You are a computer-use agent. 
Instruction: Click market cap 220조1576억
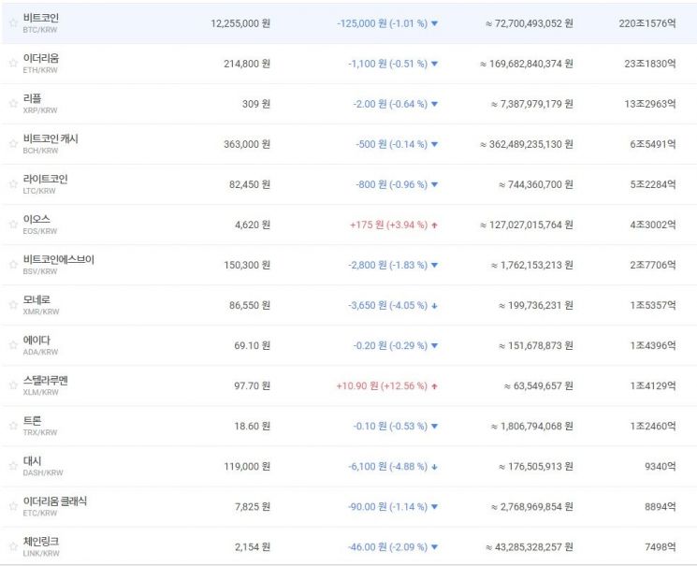coord(647,23)
